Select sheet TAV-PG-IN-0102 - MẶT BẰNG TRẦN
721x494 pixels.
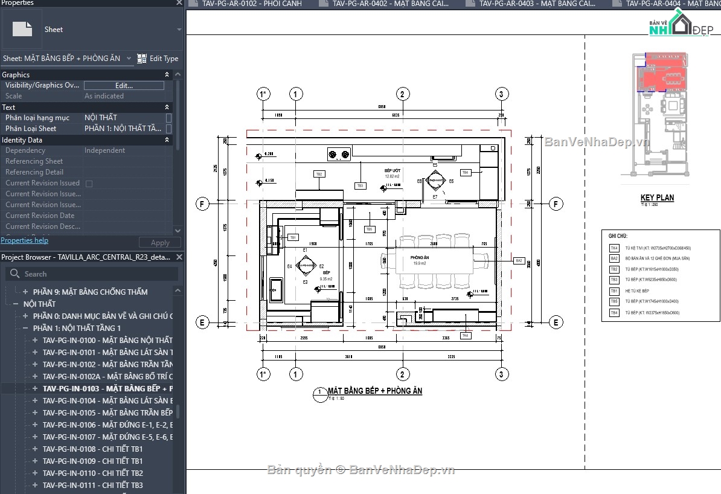pyautogui.click(x=107, y=364)
